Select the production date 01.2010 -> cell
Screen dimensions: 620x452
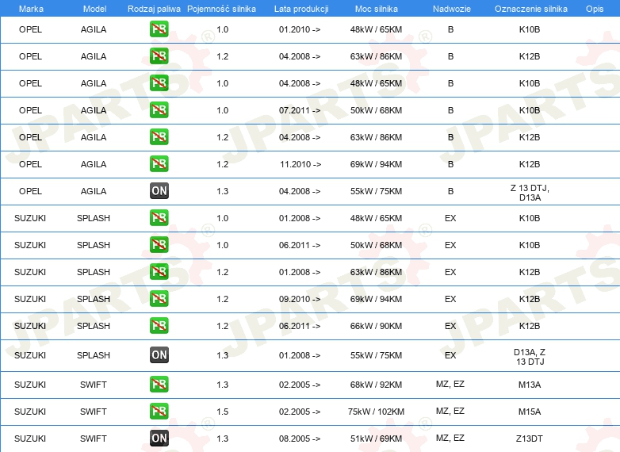[300, 29]
